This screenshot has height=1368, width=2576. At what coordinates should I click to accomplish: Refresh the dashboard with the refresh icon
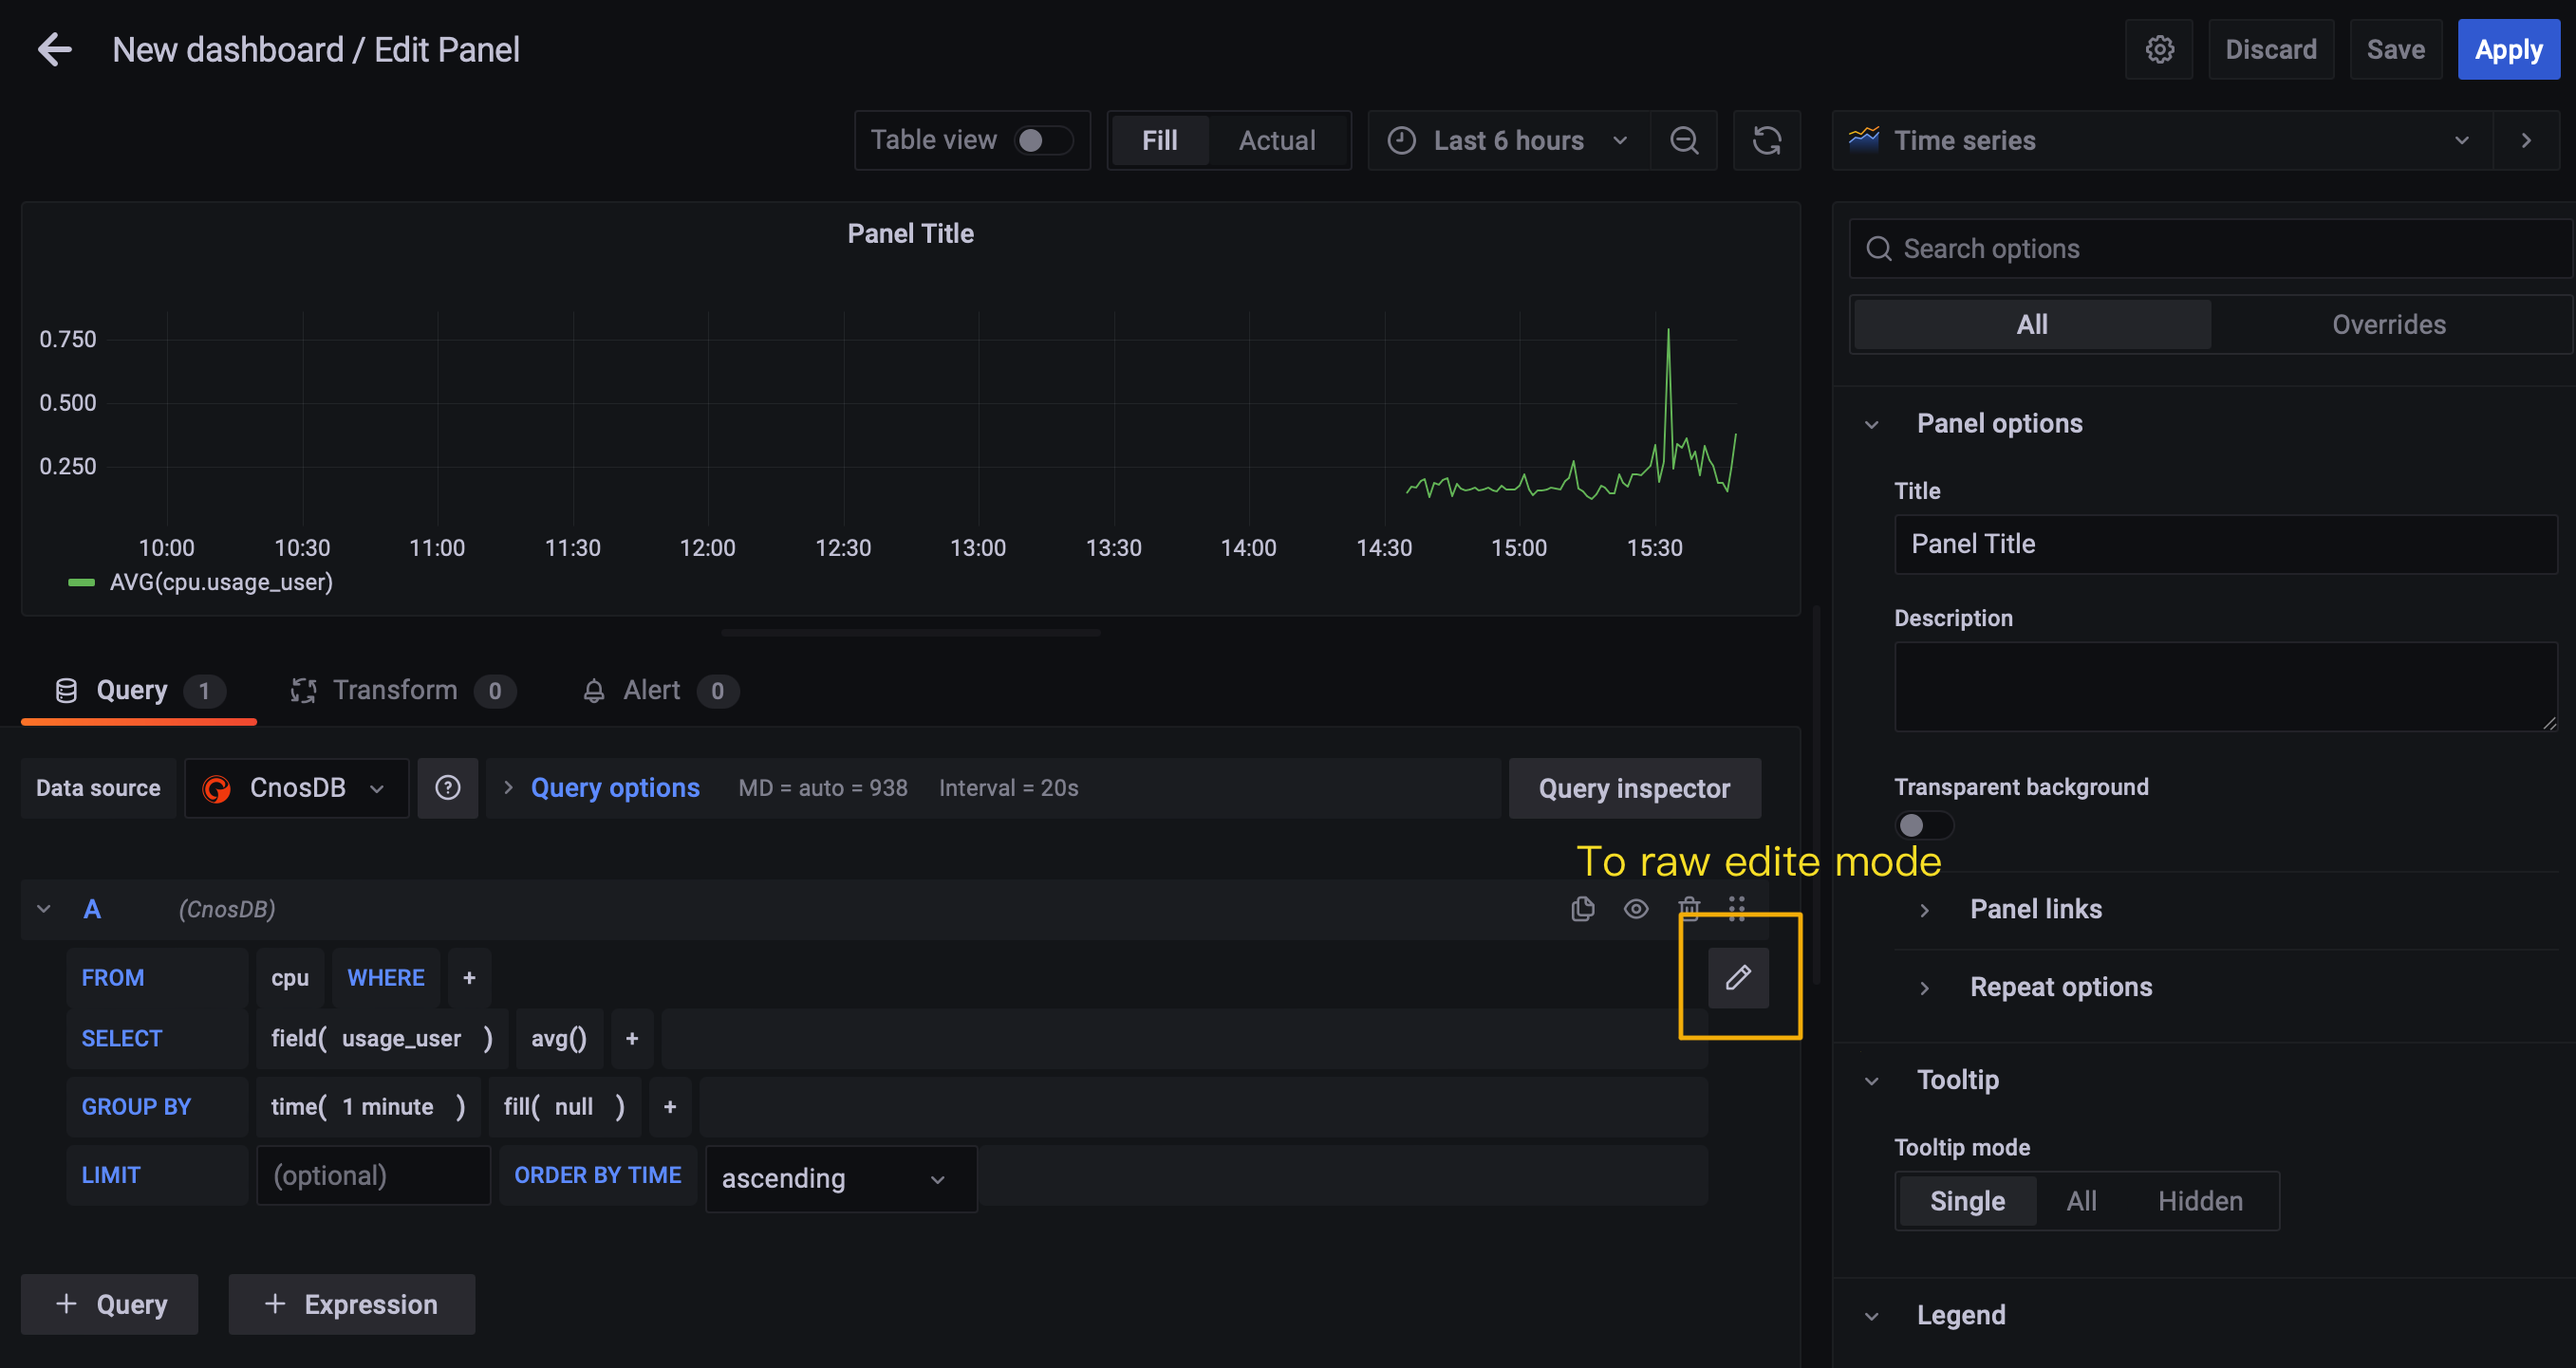click(1766, 139)
